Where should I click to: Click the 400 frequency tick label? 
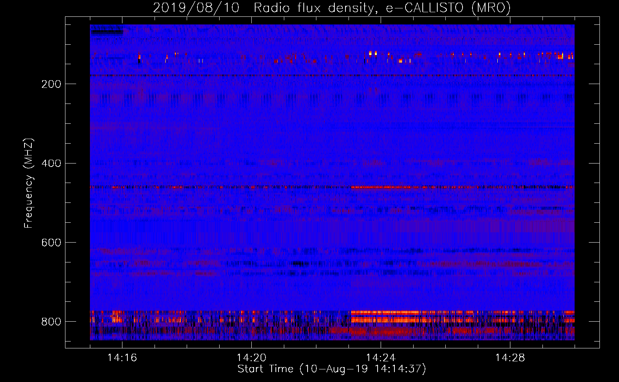(x=51, y=163)
